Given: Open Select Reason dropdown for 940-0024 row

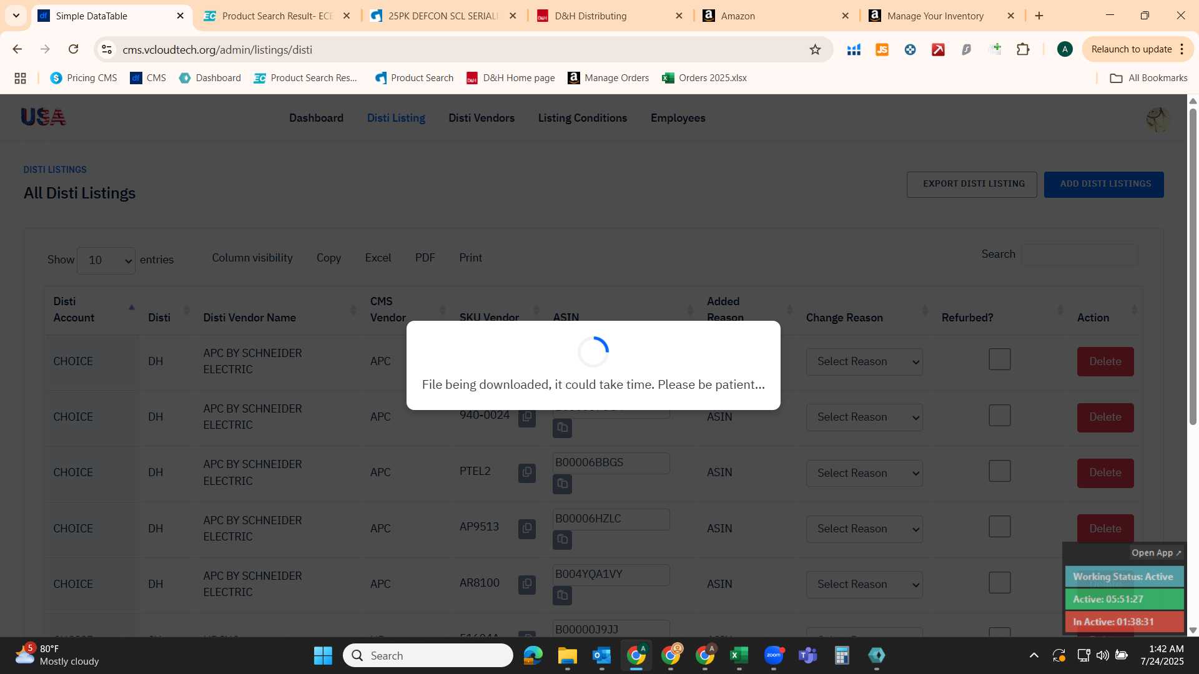Looking at the screenshot, I should click(x=864, y=418).
